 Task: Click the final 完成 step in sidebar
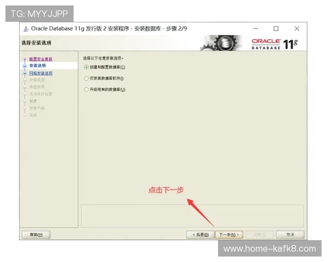coord(33,115)
